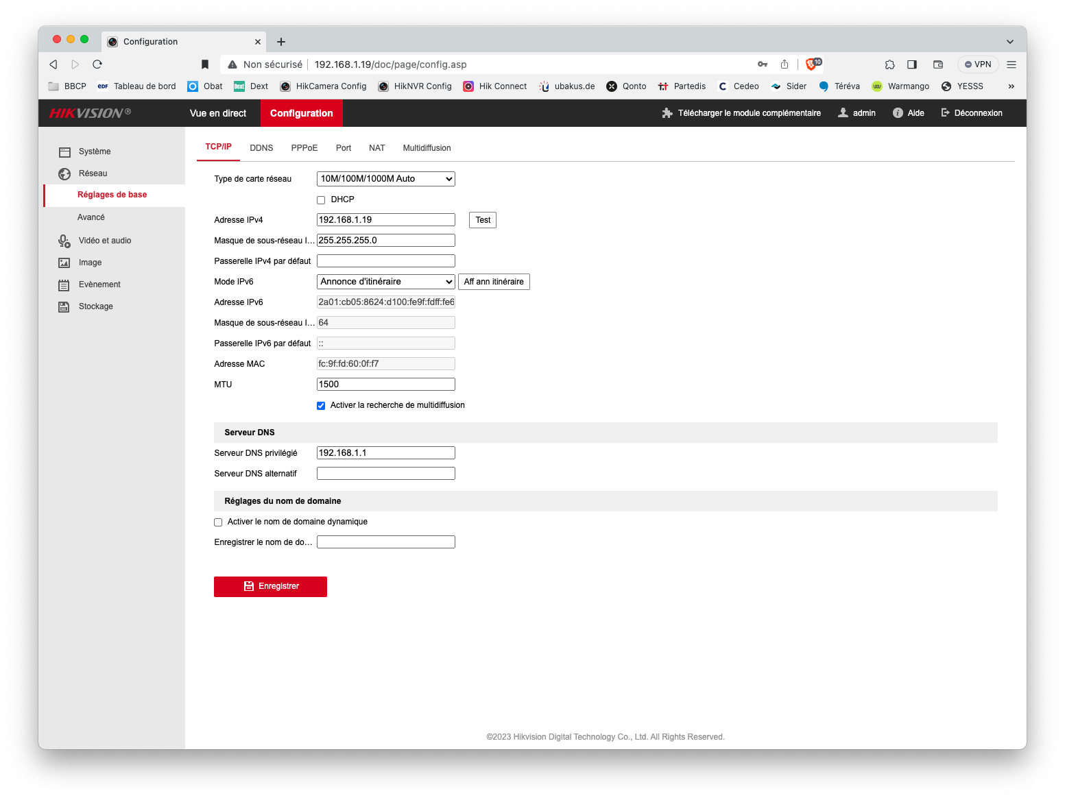
Task: Uncheck Activer la recherche de multidiffusion
Action: pyautogui.click(x=321, y=406)
